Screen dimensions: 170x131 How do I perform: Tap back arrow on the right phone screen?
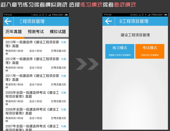tap(109, 21)
